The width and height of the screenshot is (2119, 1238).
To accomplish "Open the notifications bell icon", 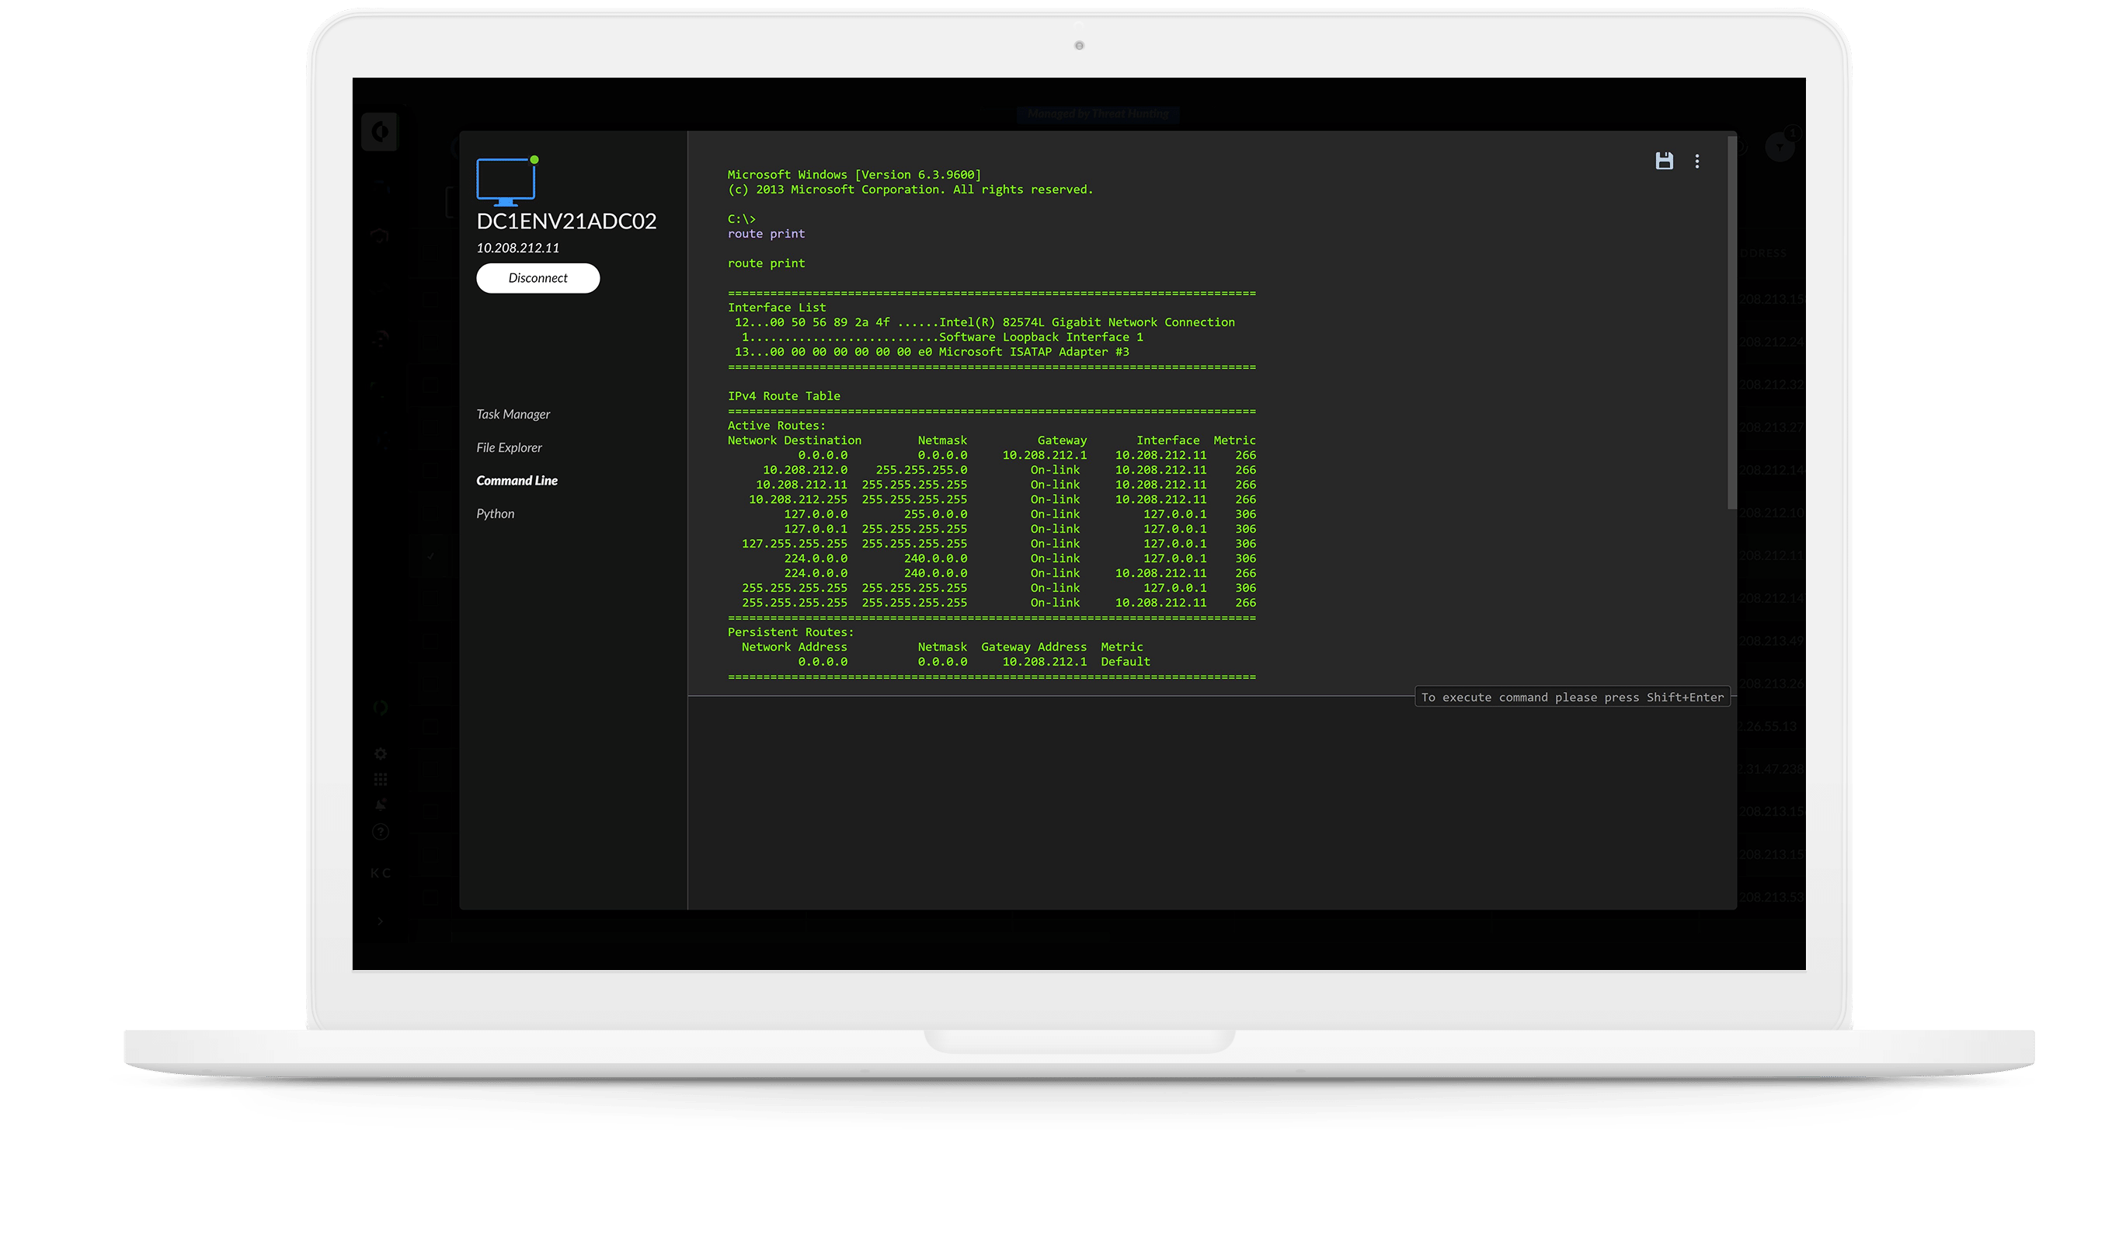I will pyautogui.click(x=380, y=804).
